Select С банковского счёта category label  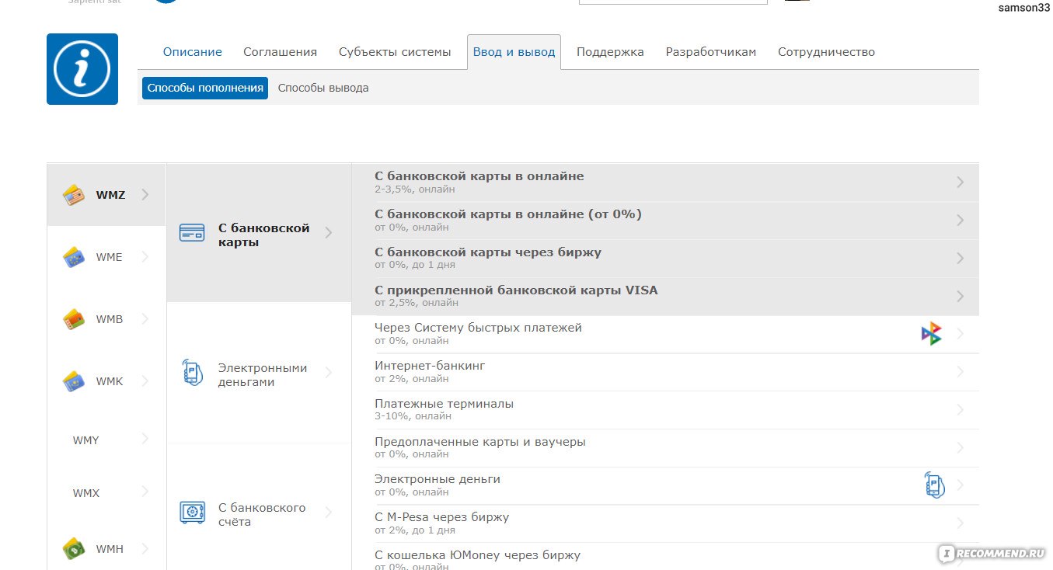262,514
